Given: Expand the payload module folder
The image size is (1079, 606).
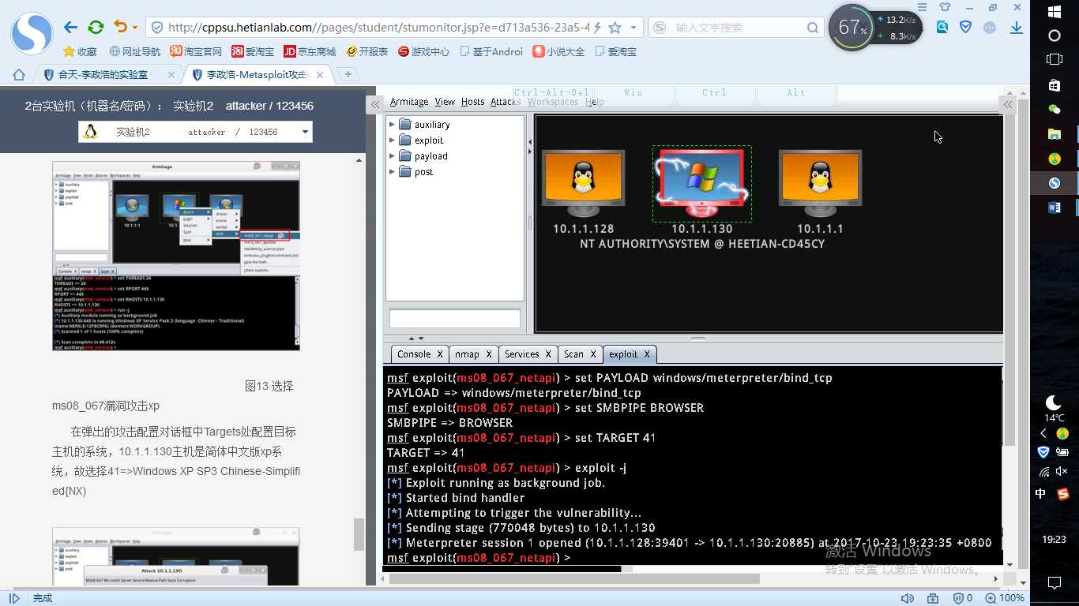Looking at the screenshot, I should coord(392,155).
